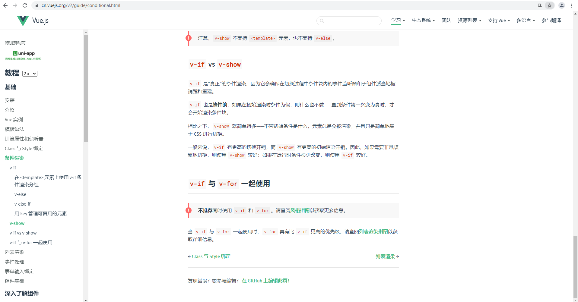Open the 风格指南 link
This screenshot has height=302, width=578.
tap(300, 211)
